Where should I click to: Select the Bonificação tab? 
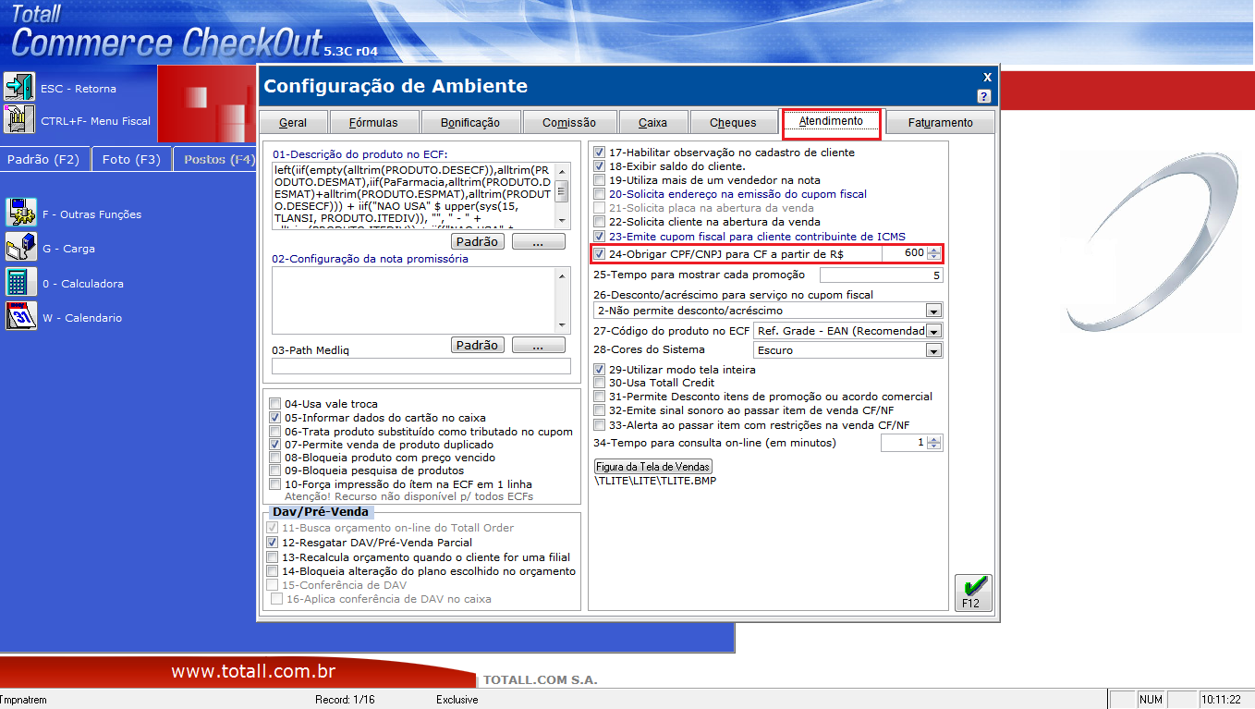pos(470,122)
